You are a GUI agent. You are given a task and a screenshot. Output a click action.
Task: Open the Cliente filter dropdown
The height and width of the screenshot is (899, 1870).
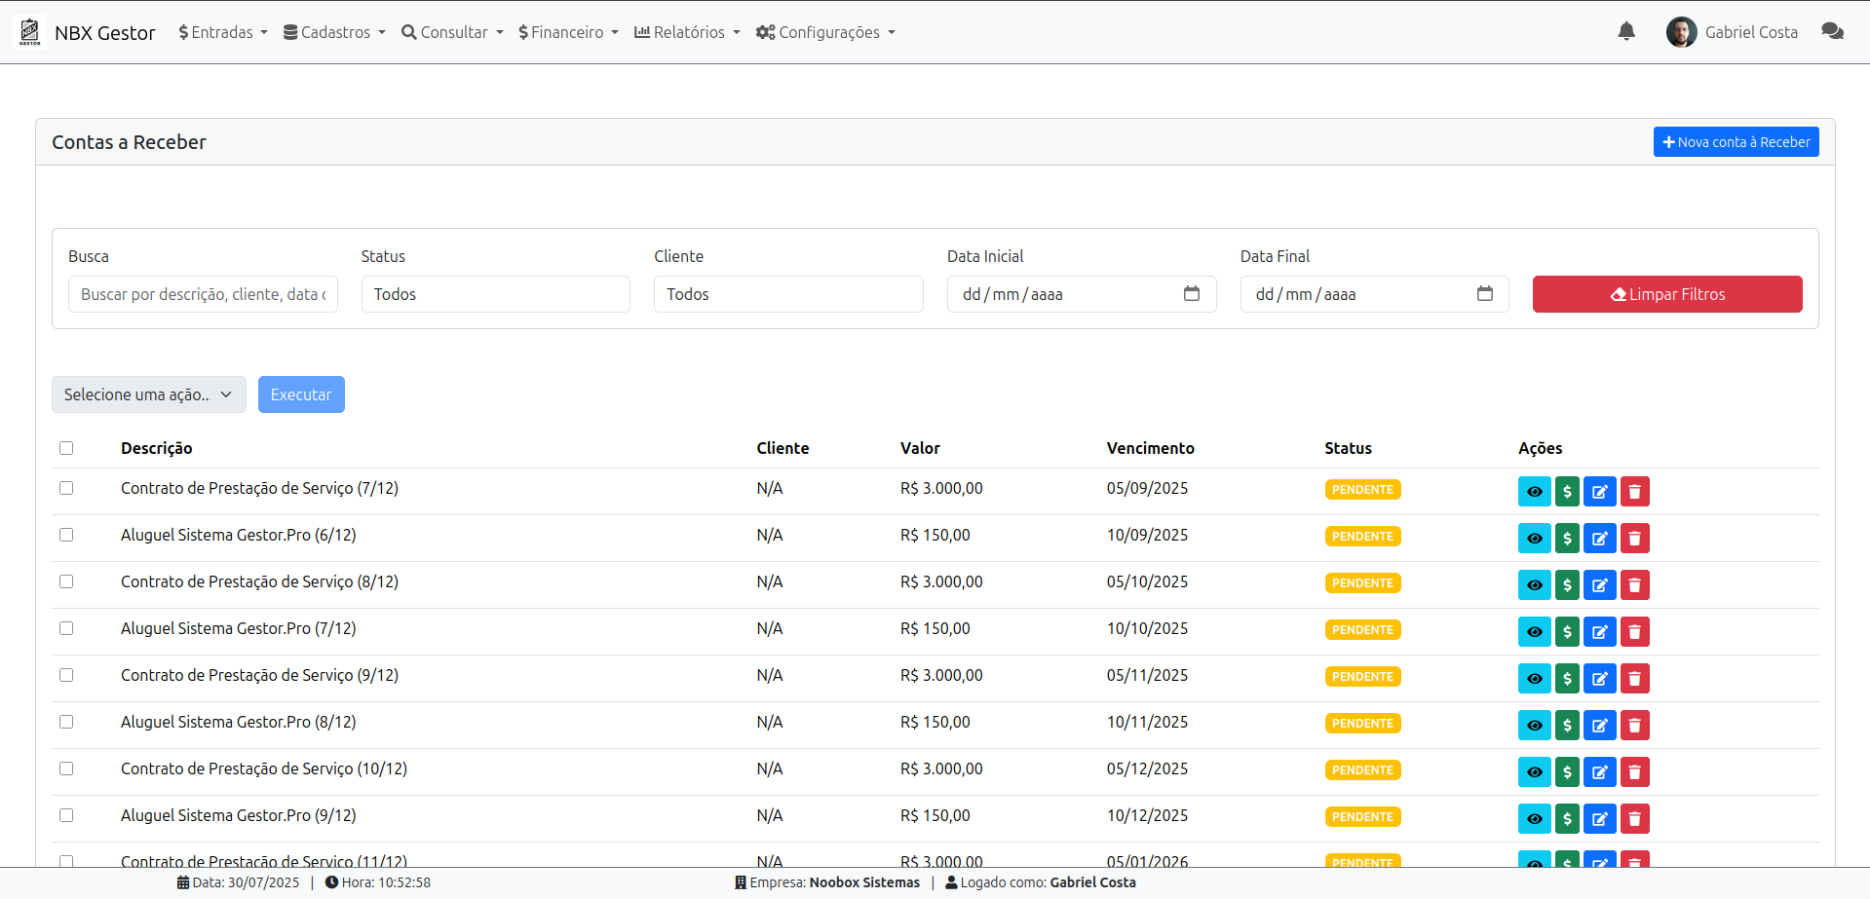(787, 294)
